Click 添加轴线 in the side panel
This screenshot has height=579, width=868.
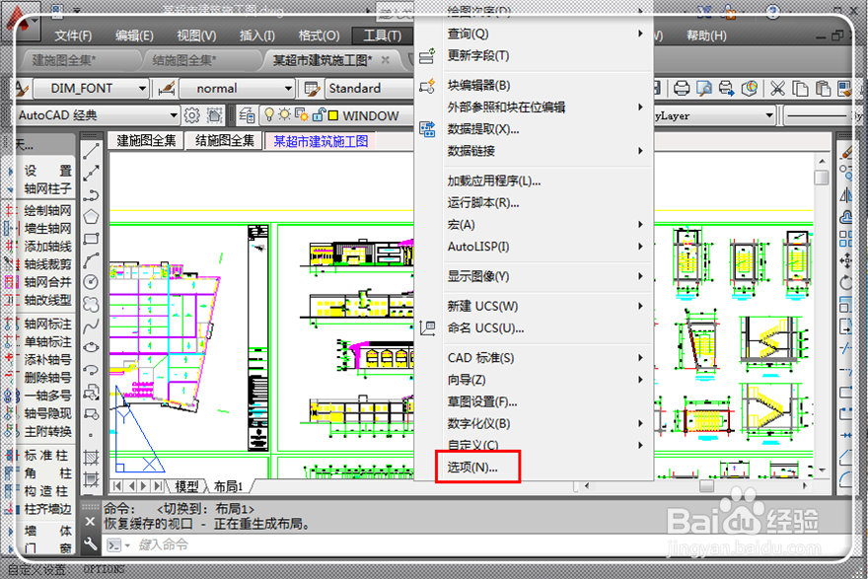(x=47, y=247)
